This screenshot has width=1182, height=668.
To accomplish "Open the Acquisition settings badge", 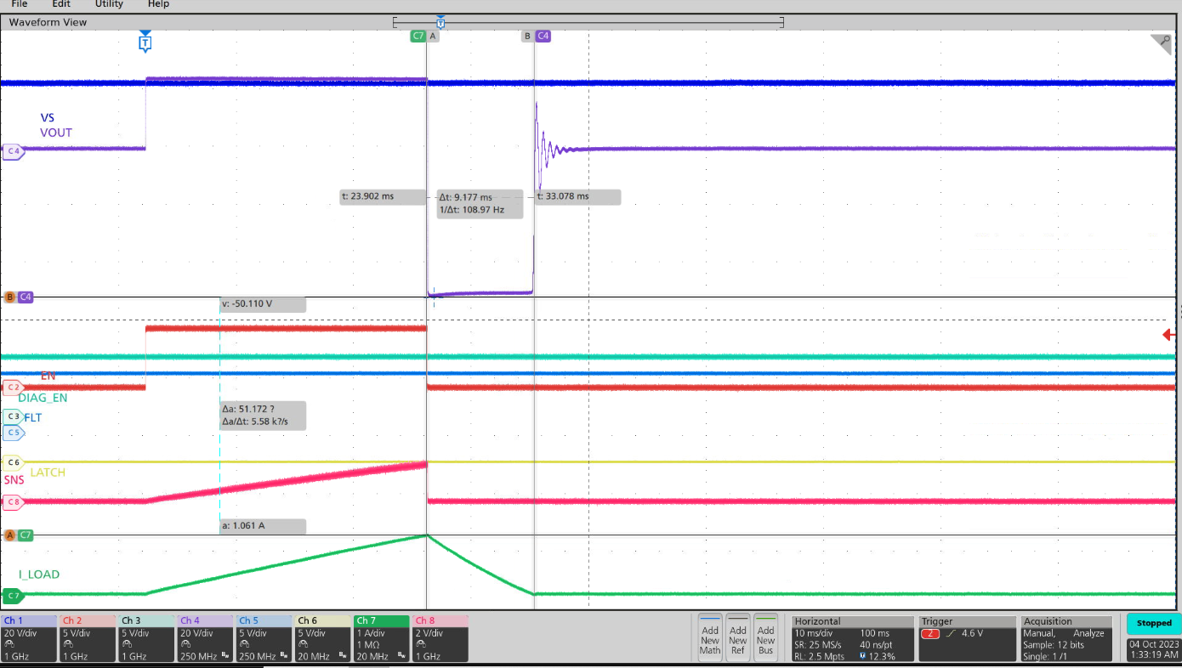I will (x=1066, y=638).
